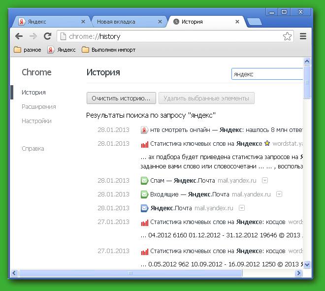The height and width of the screenshot is (291, 325).
Task: Select the История tab
Action: (206, 22)
